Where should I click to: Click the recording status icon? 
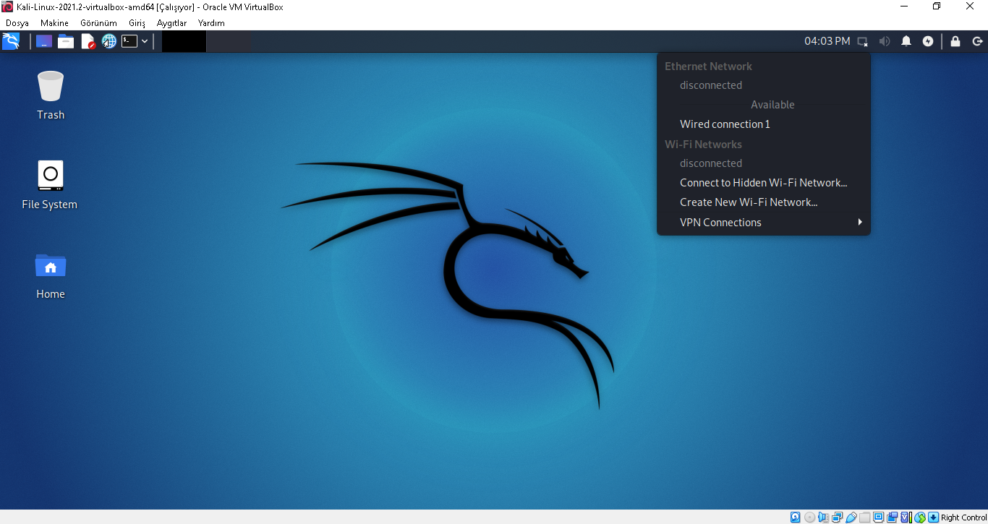[892, 517]
